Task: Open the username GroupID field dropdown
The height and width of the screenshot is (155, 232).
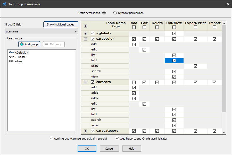Action: [77, 31]
